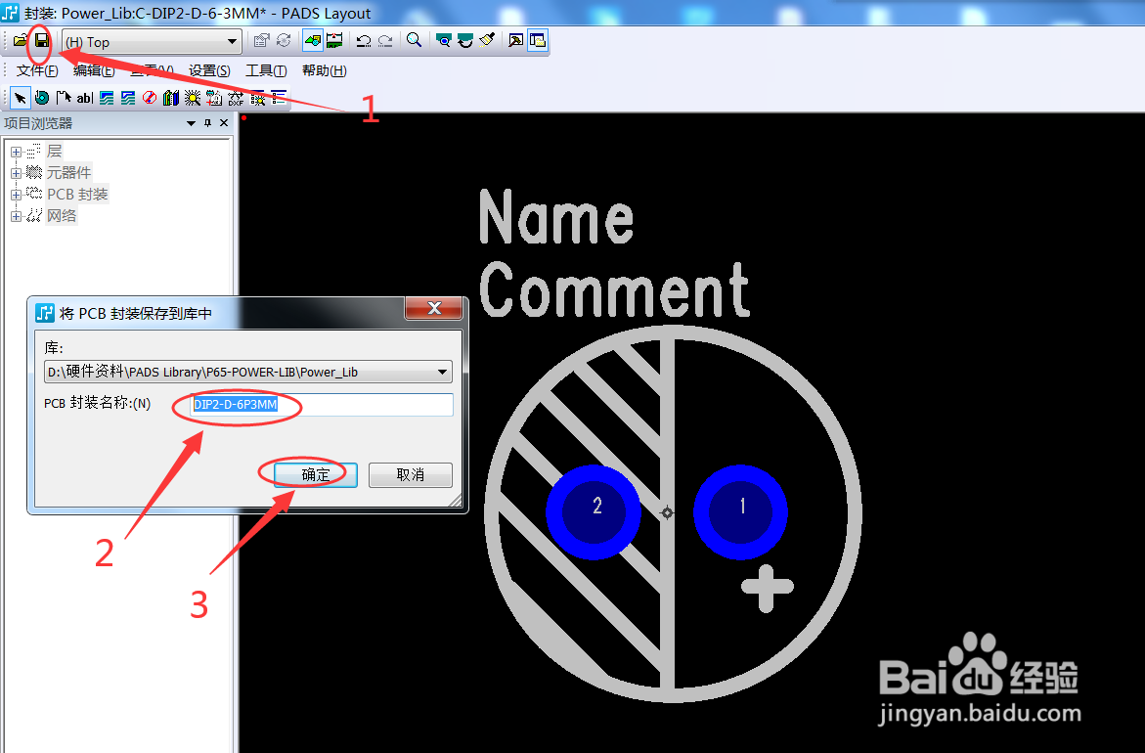The height and width of the screenshot is (753, 1145).
Task: Select the Zoom magnifier tool
Action: point(414,41)
